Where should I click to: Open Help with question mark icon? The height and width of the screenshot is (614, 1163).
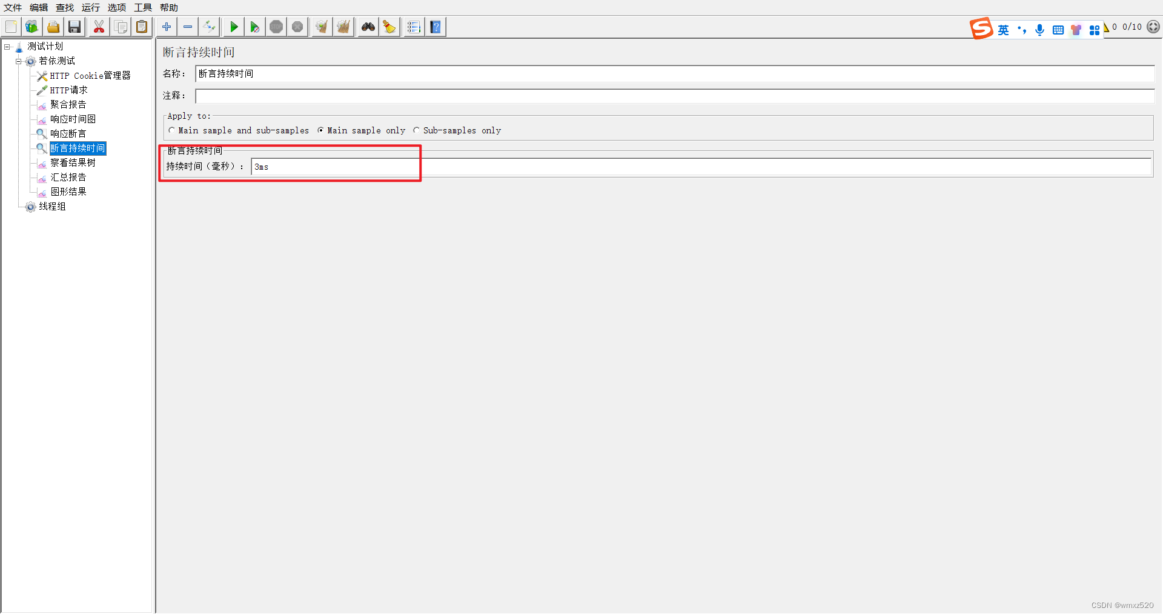(436, 27)
